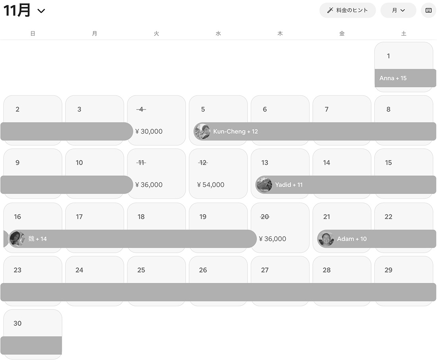Viewport: 437px width, 363px height.
Task: Select November 12 priced ¥54,000
Action: (218, 174)
